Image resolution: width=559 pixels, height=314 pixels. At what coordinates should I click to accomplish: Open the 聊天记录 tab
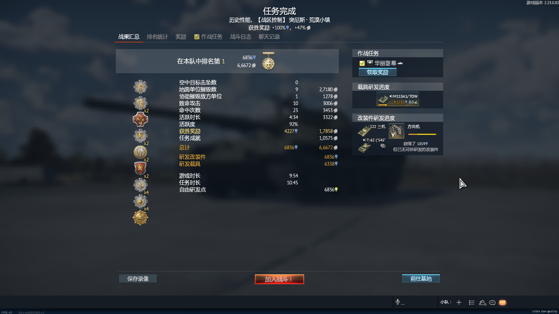pyautogui.click(x=269, y=37)
